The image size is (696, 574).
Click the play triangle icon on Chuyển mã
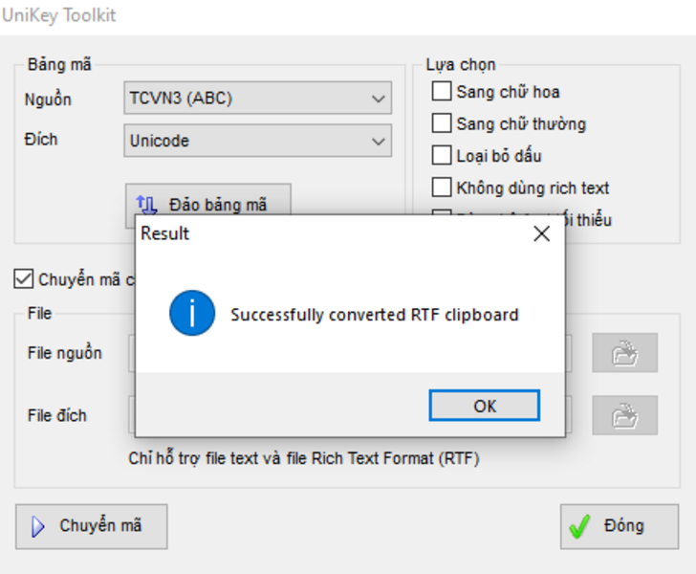(x=38, y=526)
